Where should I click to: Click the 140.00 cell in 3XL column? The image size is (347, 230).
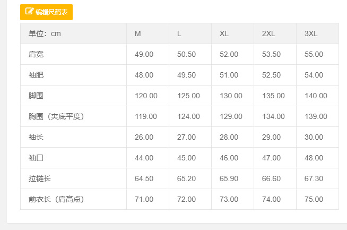pyautogui.click(x=316, y=96)
